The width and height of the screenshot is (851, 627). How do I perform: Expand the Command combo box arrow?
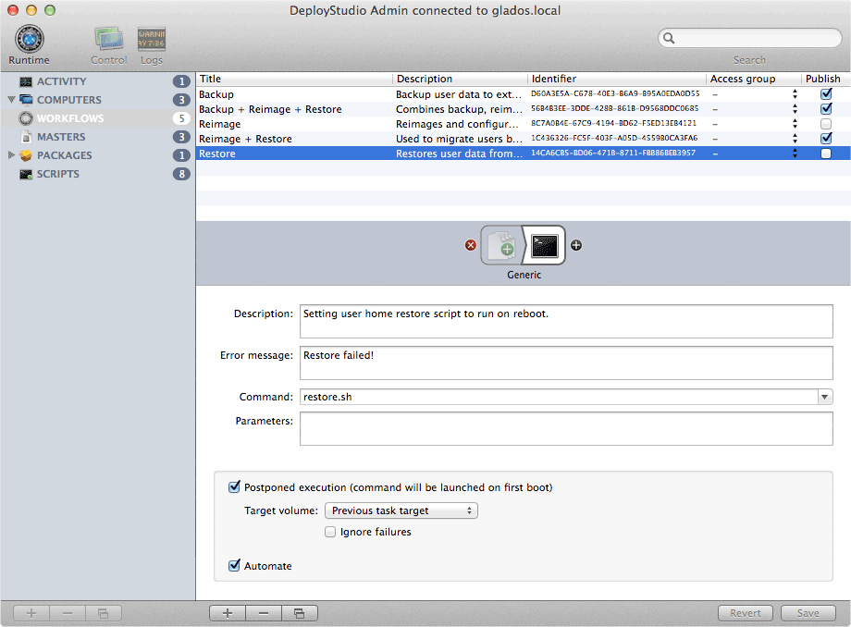click(824, 397)
